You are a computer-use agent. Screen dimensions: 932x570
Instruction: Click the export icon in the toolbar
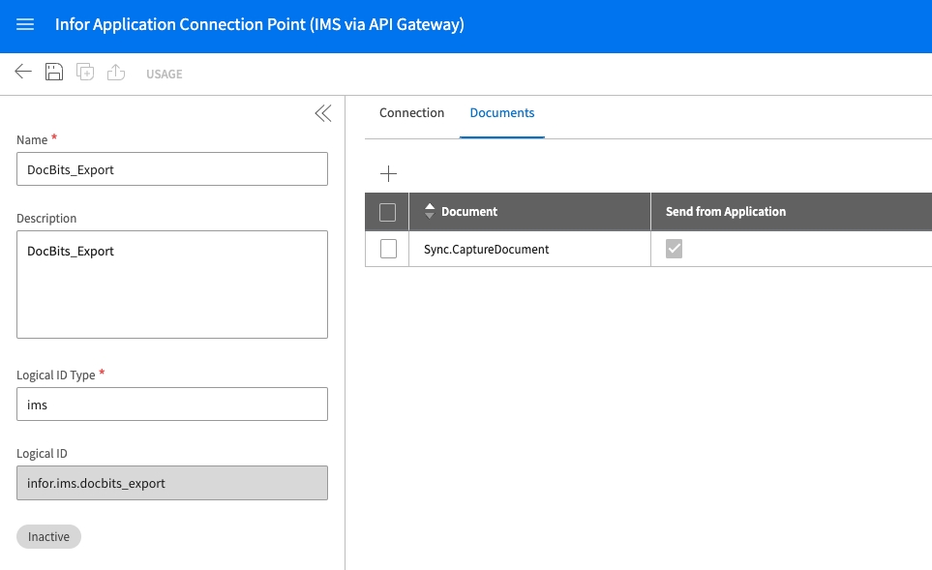(x=116, y=73)
